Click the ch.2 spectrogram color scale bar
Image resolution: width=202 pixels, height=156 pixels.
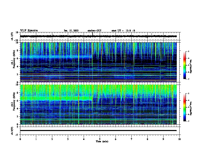tap(184, 107)
